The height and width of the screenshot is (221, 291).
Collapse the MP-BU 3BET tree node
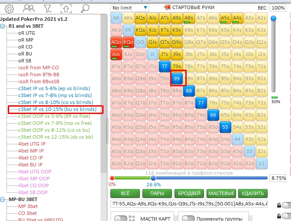tap(3, 199)
